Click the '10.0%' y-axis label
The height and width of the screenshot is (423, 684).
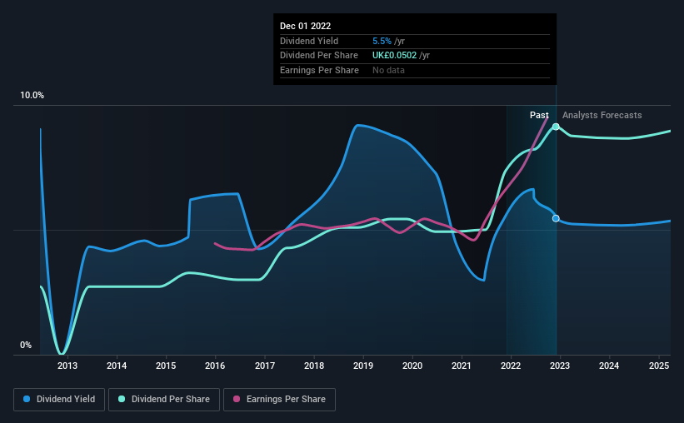click(32, 96)
